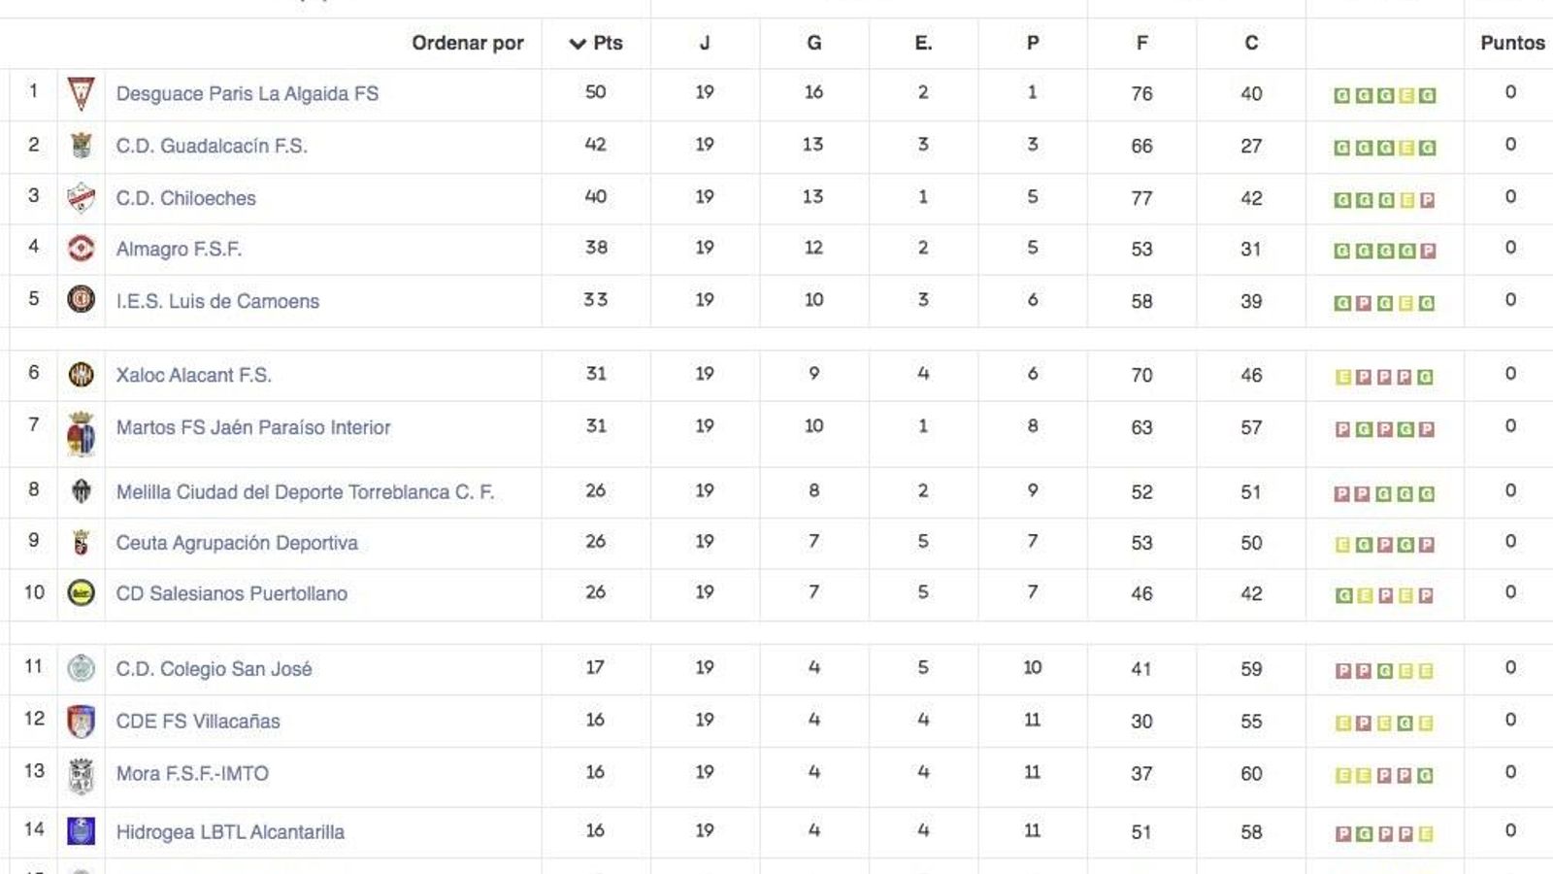This screenshot has width=1553, height=874.
Task: Click the Ordenar por sorting control
Action: point(469,43)
